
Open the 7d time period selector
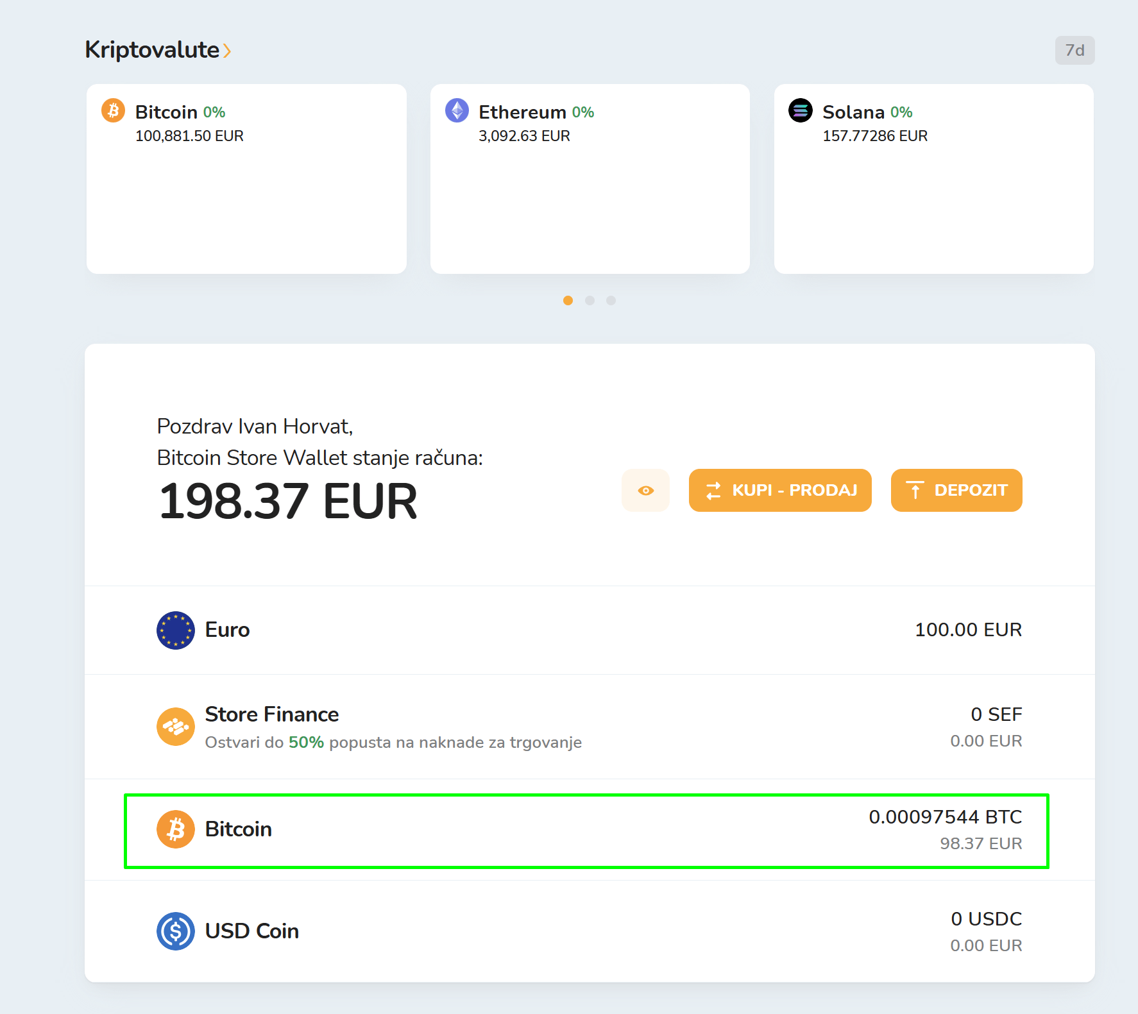1074,50
